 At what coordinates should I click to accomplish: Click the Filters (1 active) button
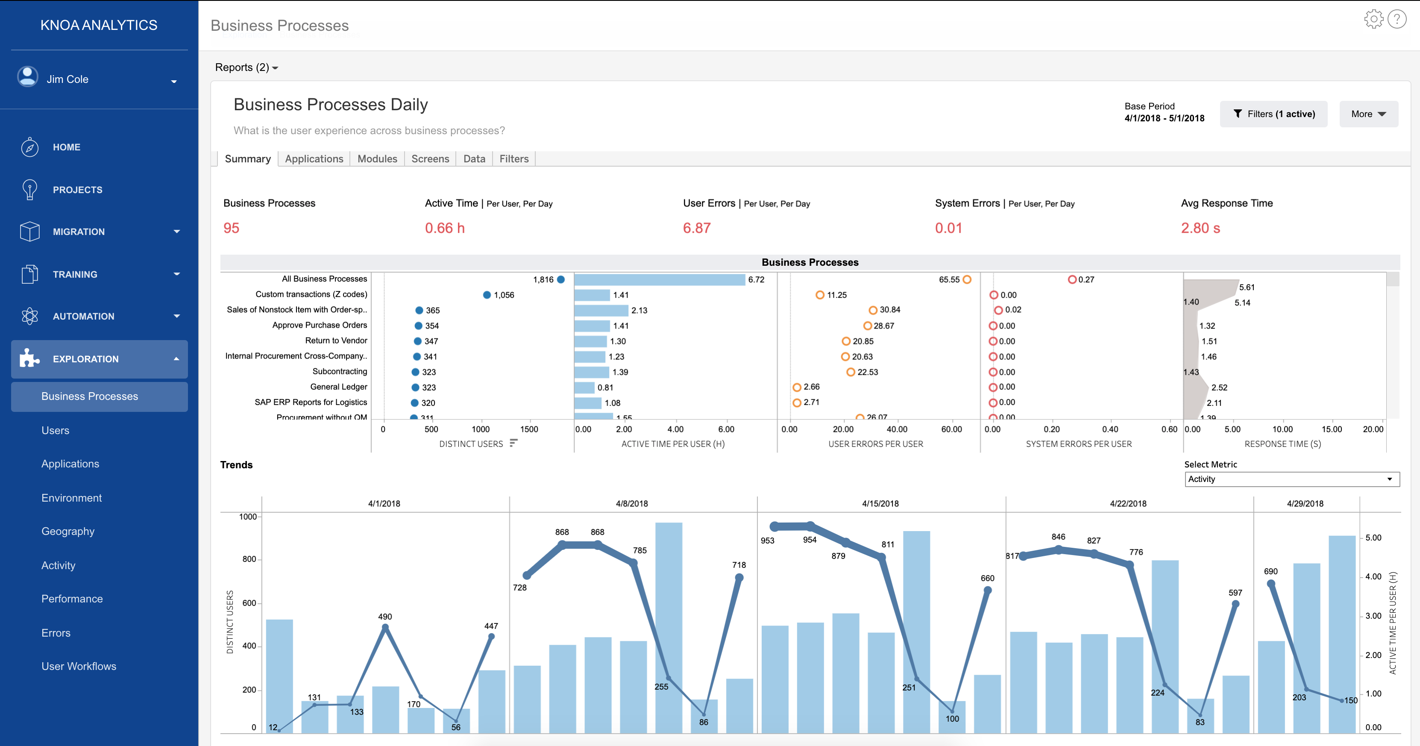click(1273, 114)
